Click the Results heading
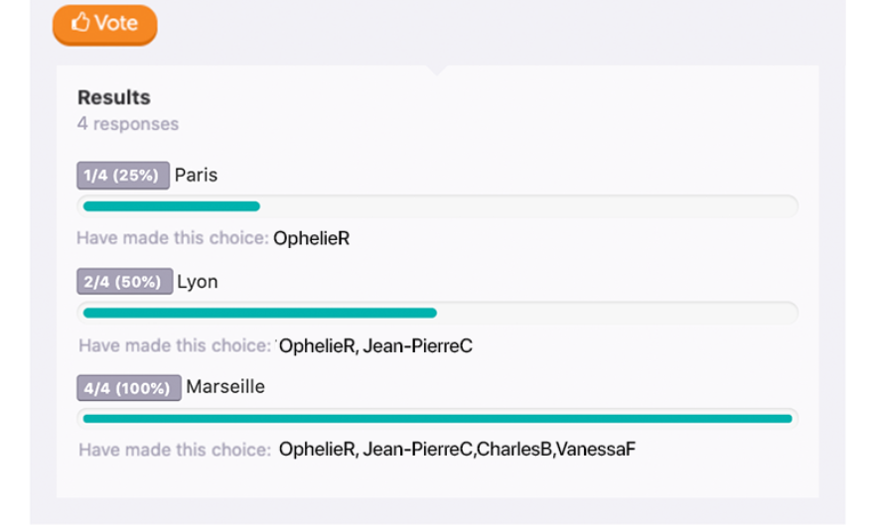 [x=114, y=97]
